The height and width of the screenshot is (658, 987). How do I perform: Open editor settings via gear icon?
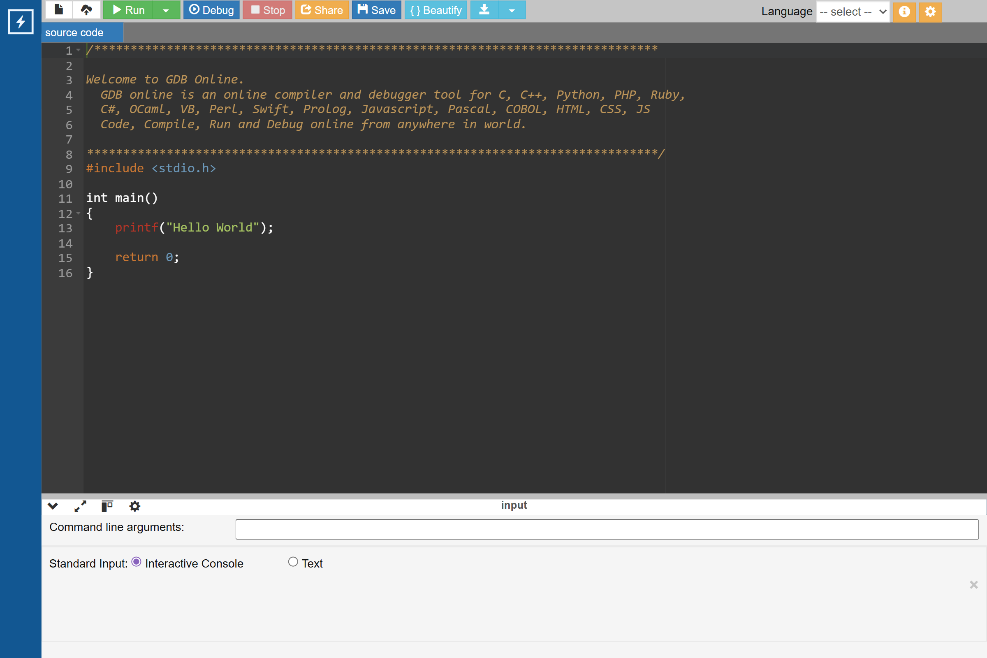coord(930,12)
